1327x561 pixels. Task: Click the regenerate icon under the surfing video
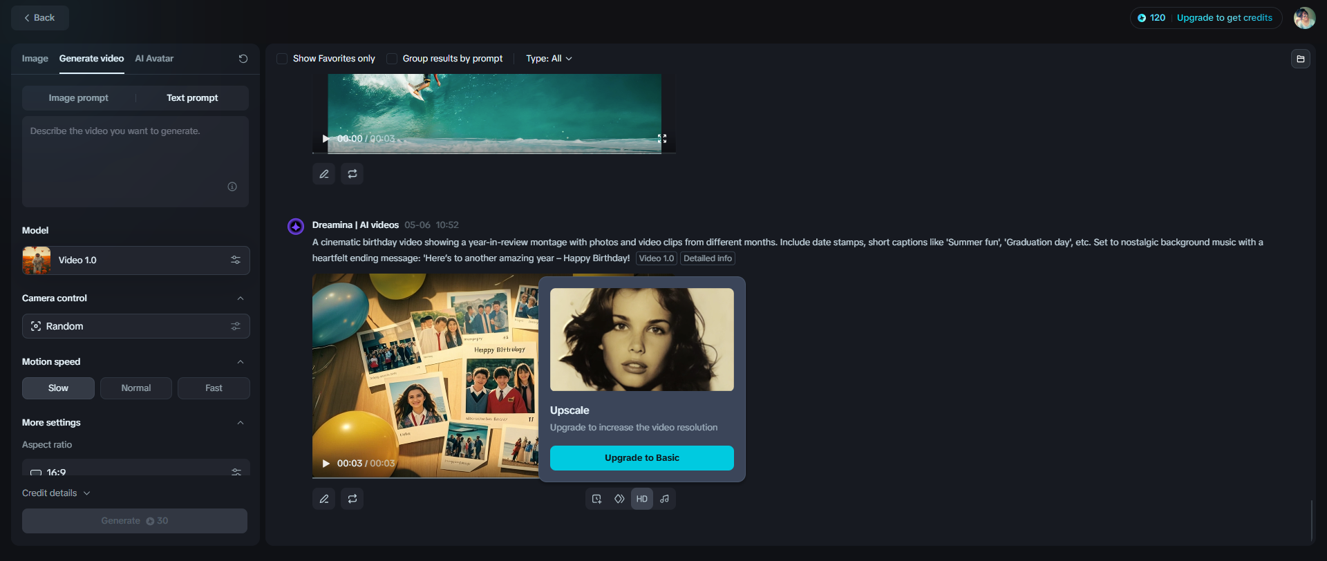pyautogui.click(x=352, y=174)
